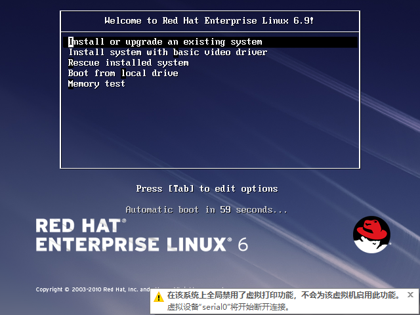The height and width of the screenshot is (315, 420).
Task: Click 'Press [Tab] to edit options' text
Action: (x=207, y=188)
